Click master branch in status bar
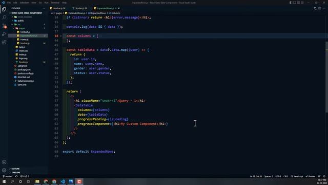Viewport: 328px width, 185px height. point(8,176)
